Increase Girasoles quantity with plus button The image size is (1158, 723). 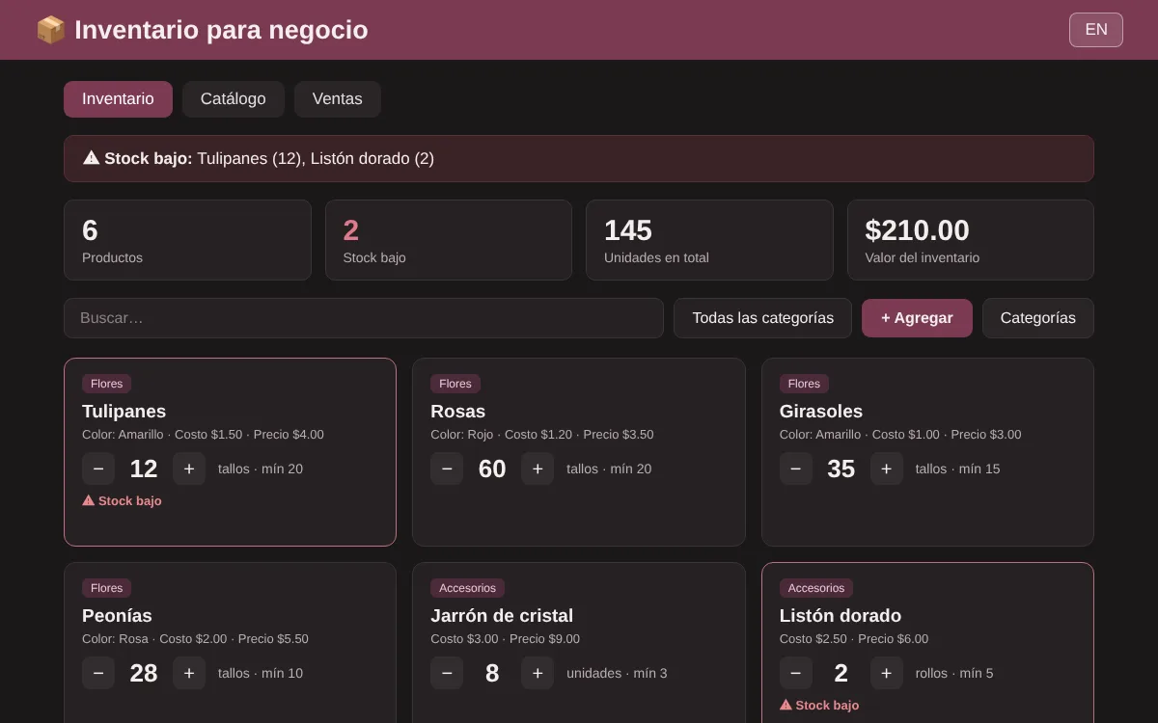pos(887,469)
